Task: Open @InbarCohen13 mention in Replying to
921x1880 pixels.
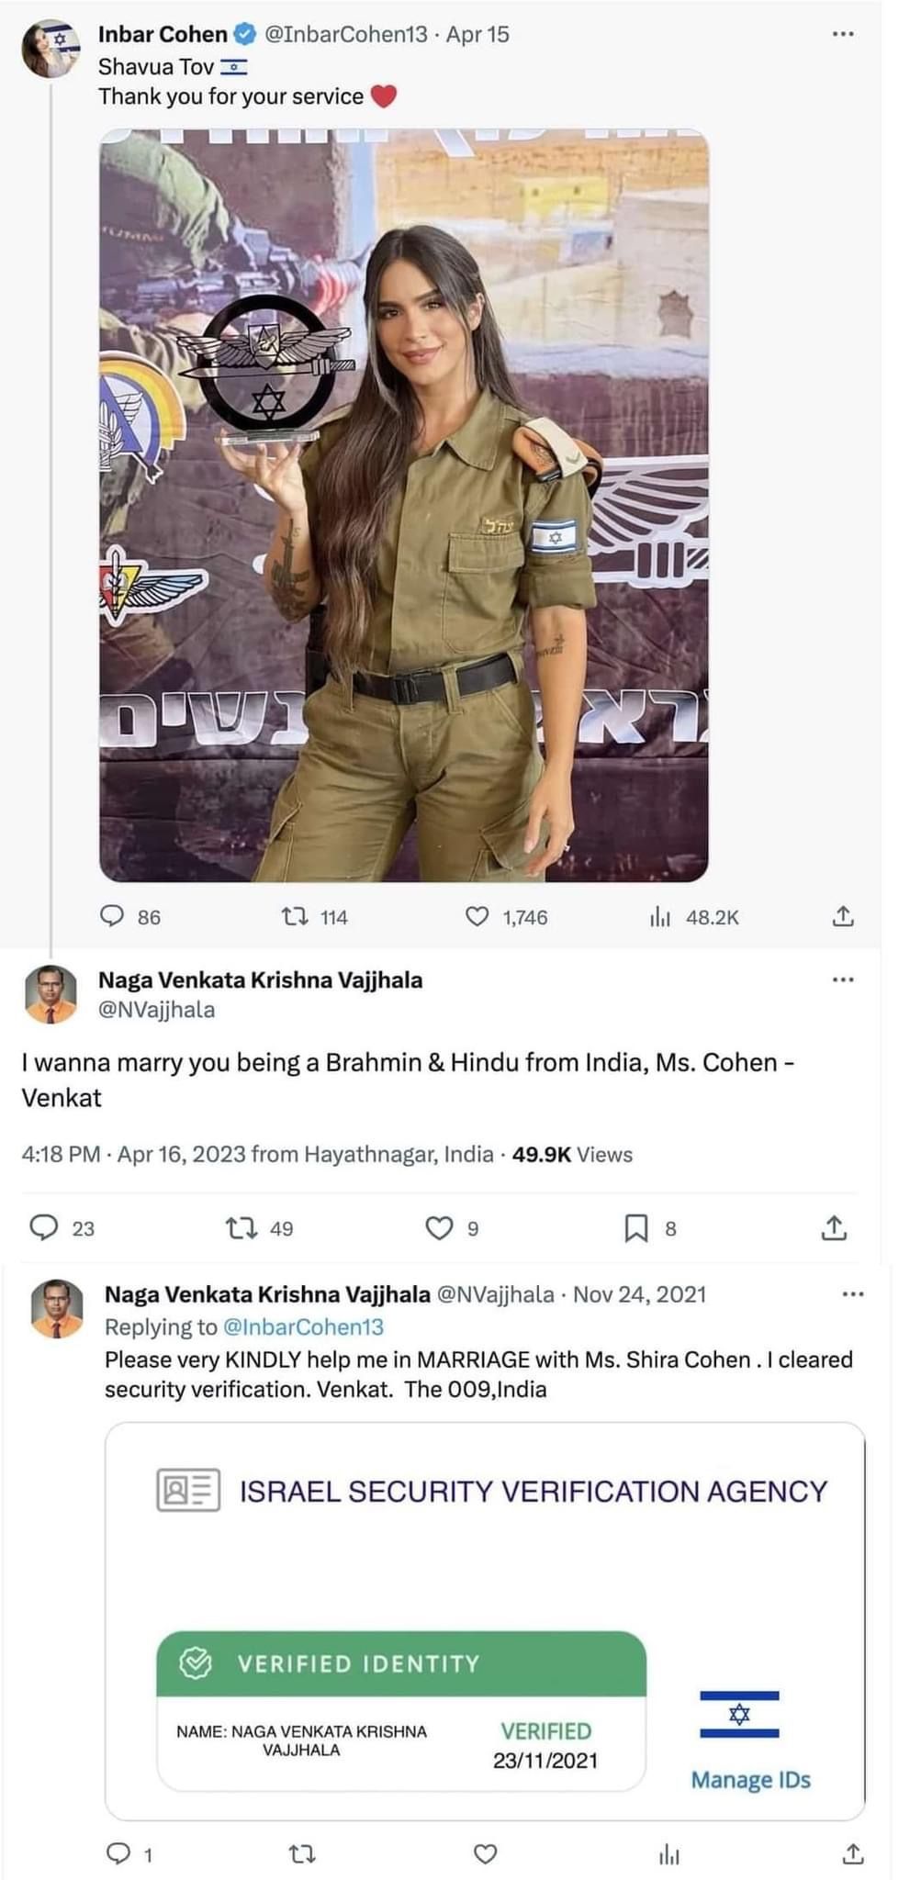Action: tap(303, 1326)
